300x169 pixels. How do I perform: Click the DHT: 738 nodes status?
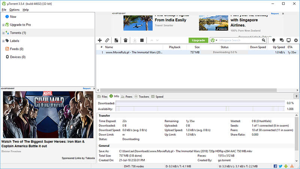point(134,166)
